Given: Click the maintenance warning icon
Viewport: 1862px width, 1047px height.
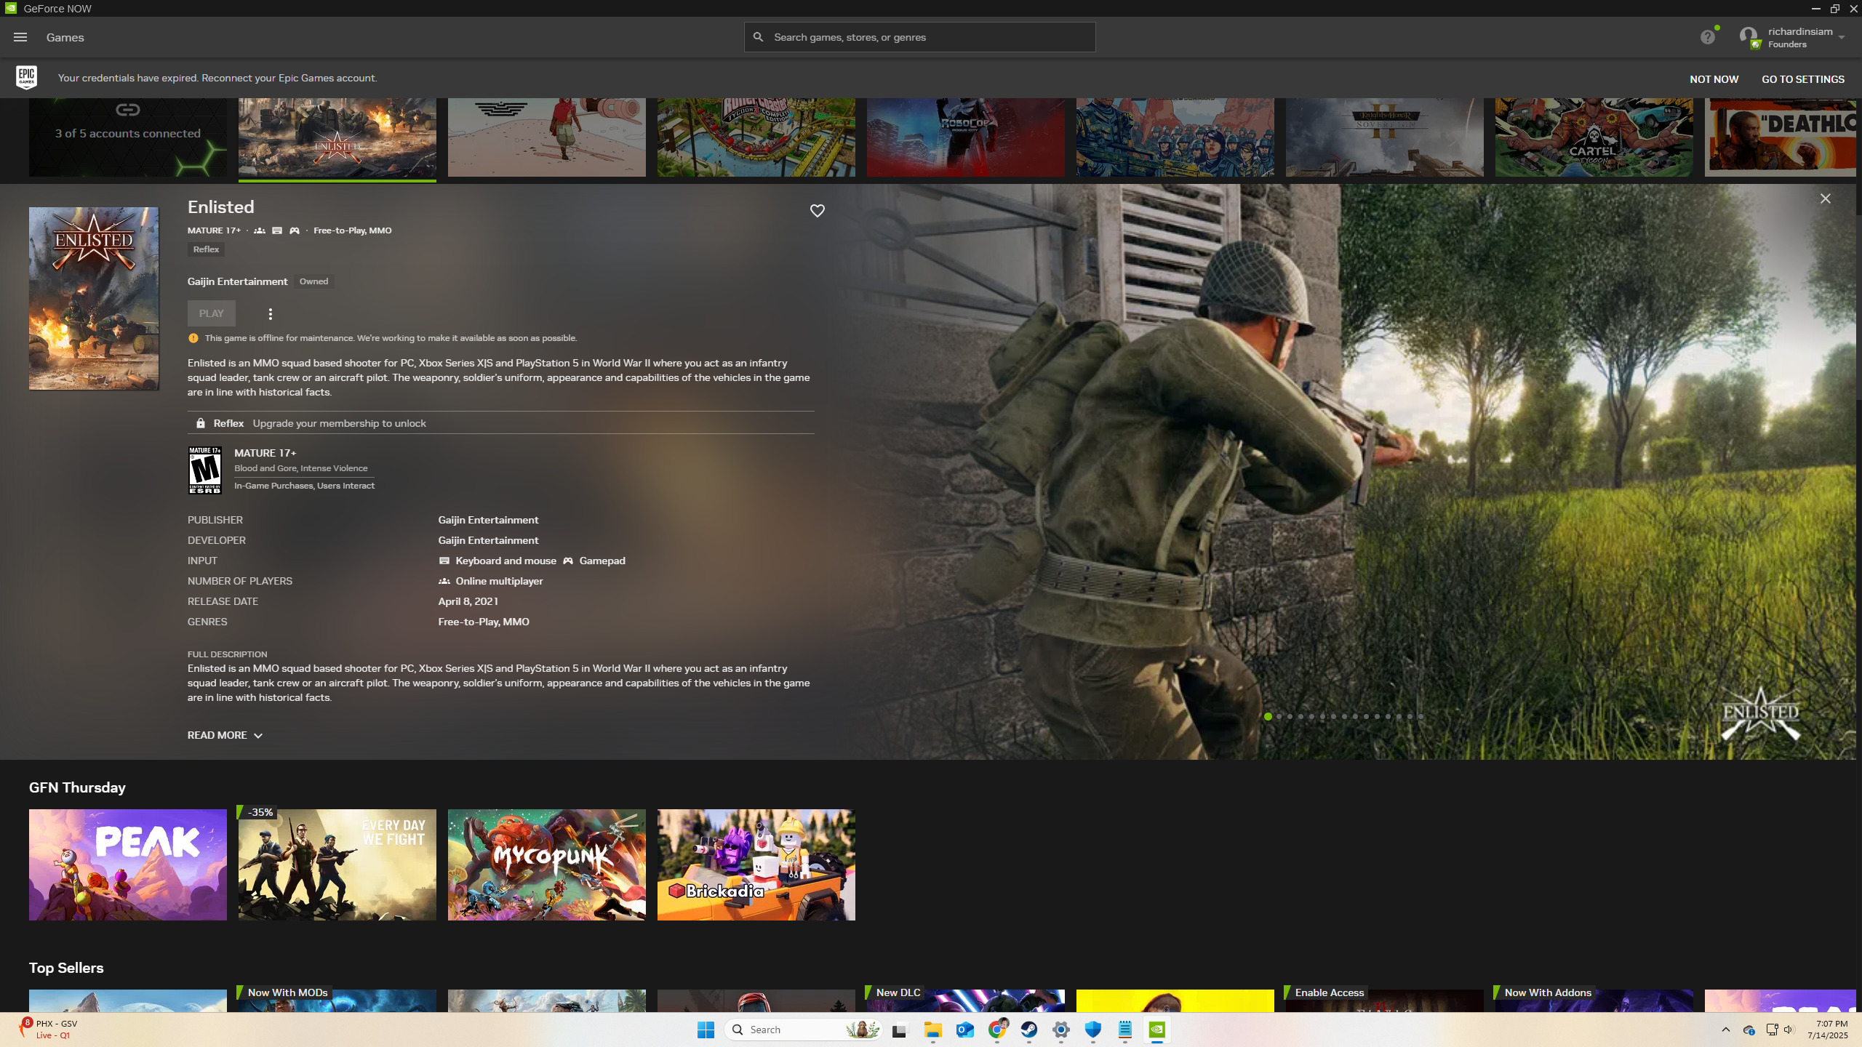Looking at the screenshot, I should pos(193,338).
